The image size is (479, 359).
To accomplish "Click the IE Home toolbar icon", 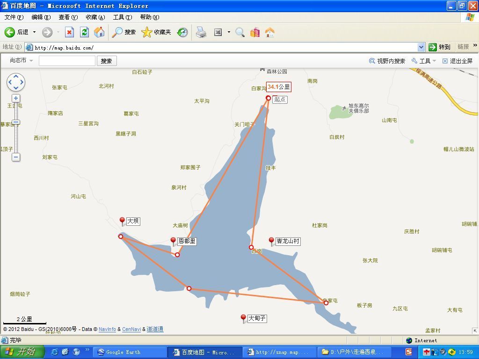I will click(x=99, y=32).
